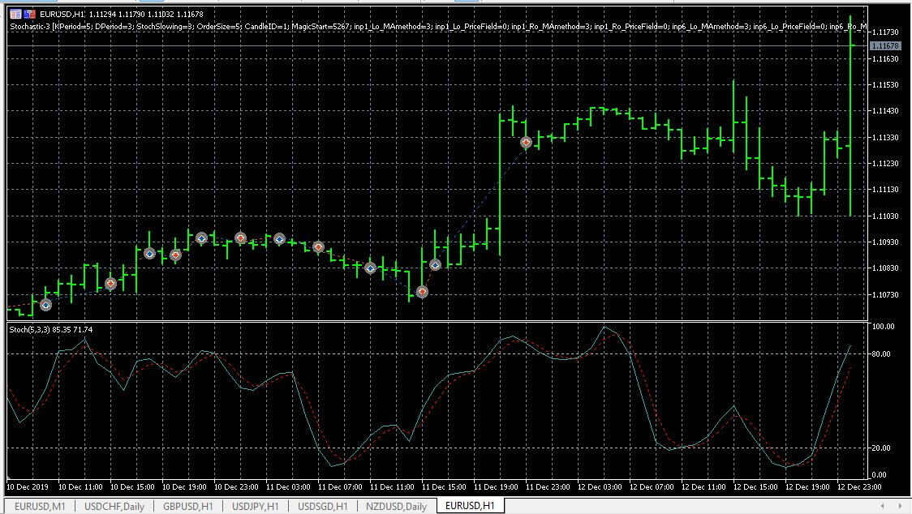This screenshot has height=514, width=912.
Task: Click the 12 Dec 11:00 time label
Action: [703, 486]
